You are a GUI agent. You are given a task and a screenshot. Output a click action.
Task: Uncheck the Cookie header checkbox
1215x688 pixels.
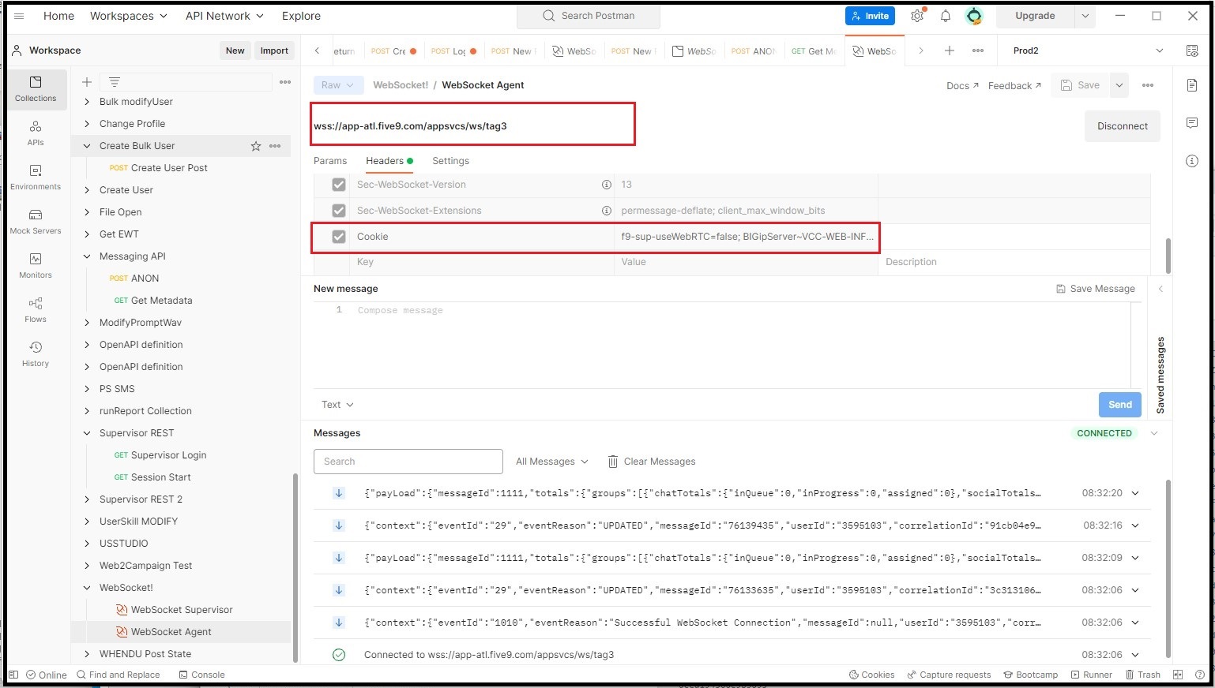339,237
